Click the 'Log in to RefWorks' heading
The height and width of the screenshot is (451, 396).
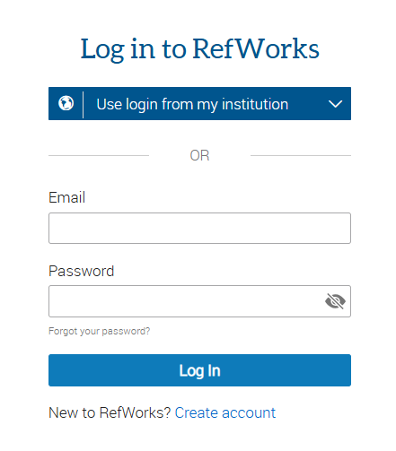[x=199, y=48]
